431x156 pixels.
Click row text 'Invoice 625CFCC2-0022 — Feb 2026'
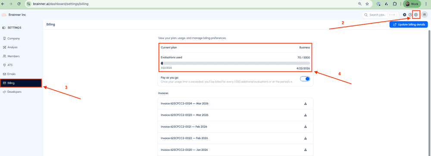tap(184, 138)
